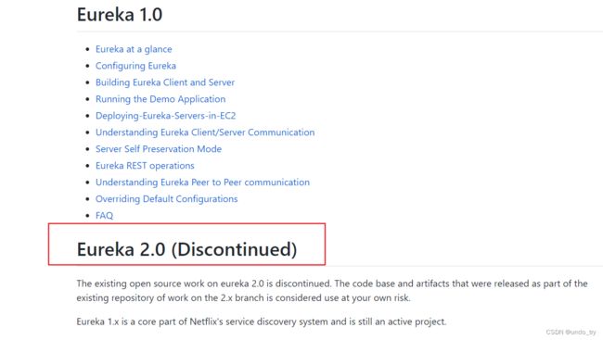Click the CSDN watermark text
603x340 pixels.
tap(571, 332)
